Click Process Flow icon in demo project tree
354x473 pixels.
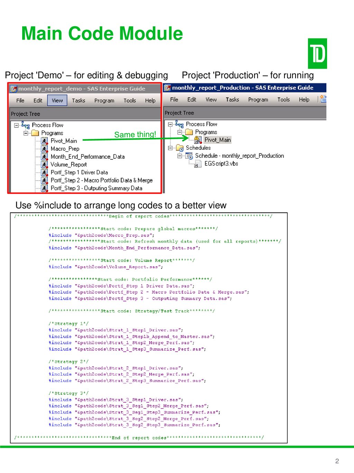[26, 125]
